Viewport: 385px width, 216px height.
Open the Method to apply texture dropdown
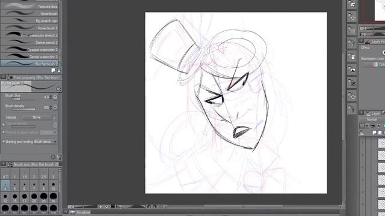(49, 132)
